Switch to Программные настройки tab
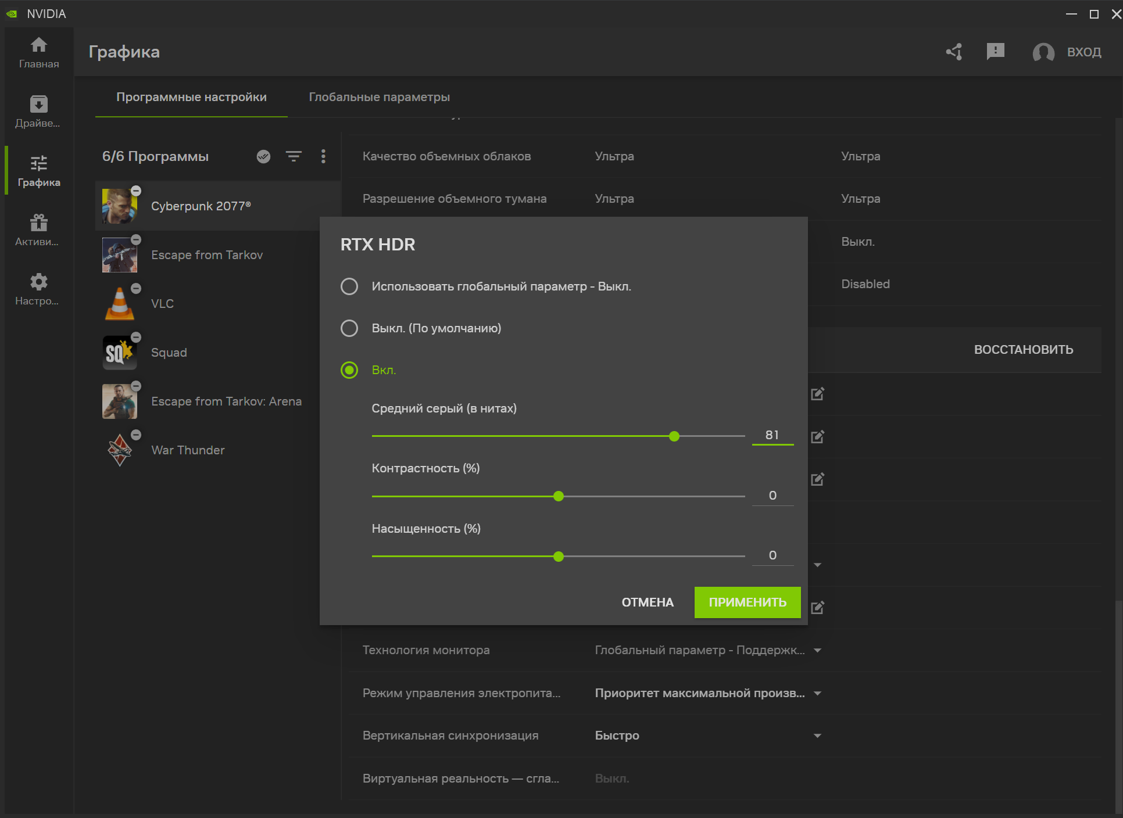 tap(191, 97)
